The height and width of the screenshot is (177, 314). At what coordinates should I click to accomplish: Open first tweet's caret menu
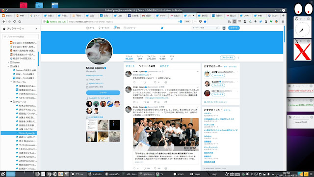coord(198,71)
